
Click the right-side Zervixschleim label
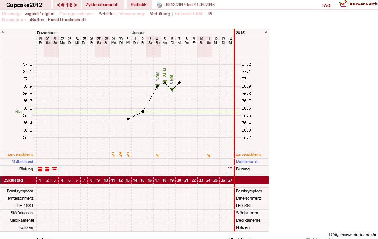(x=248, y=154)
